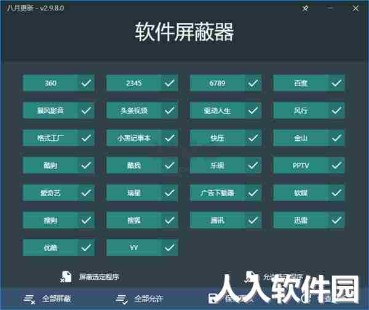369x310 pixels.
Task: Select the 乐视 label
Action: [x=217, y=165]
